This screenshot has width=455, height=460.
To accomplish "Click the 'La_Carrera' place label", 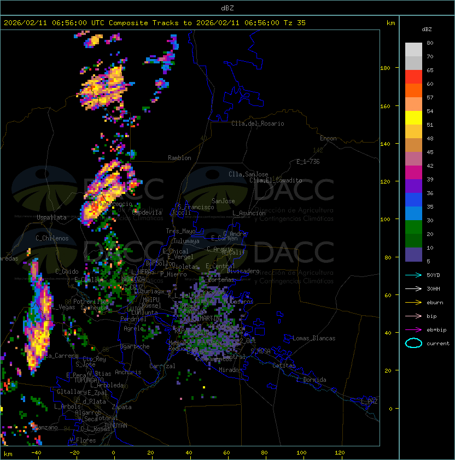I will [x=62, y=356].
